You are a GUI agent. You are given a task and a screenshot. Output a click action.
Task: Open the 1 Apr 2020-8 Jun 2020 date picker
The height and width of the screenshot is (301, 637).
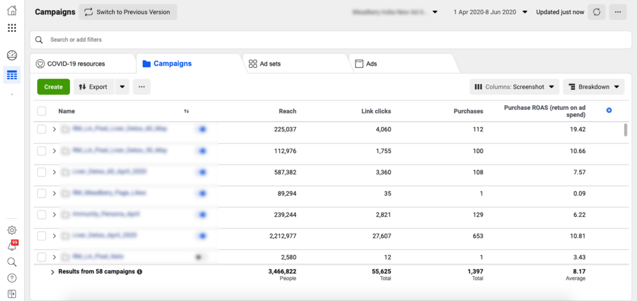[490, 12]
